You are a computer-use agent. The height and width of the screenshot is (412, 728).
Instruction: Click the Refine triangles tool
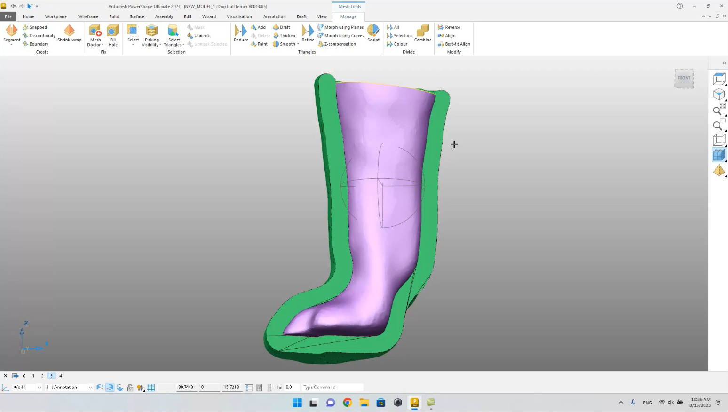pyautogui.click(x=307, y=33)
